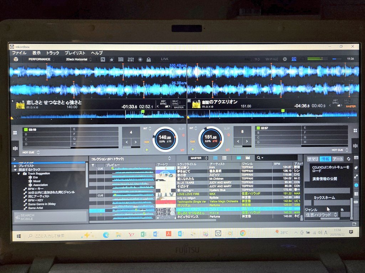Screen dimensions: 365x273
Task: Open the rekordbox icon in the Windows taskbar
Action: coord(218,233)
